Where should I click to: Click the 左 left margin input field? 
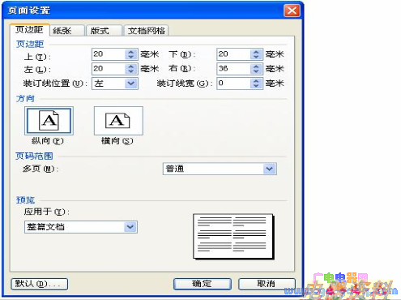pyautogui.click(x=109, y=69)
